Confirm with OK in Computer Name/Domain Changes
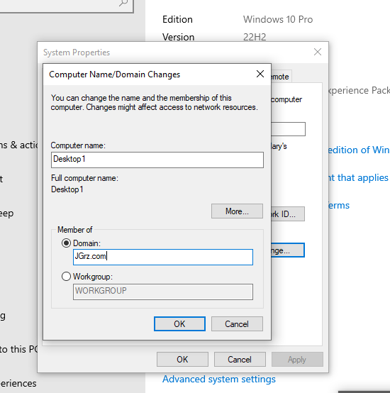The height and width of the screenshot is (393, 390). [x=180, y=323]
